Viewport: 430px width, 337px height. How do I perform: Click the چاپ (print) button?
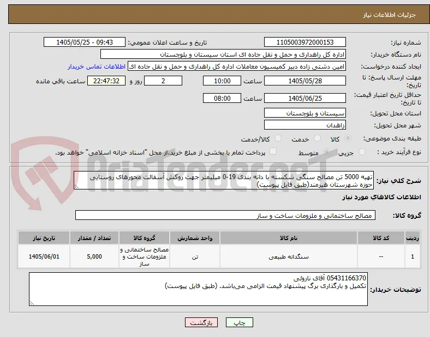(239, 322)
